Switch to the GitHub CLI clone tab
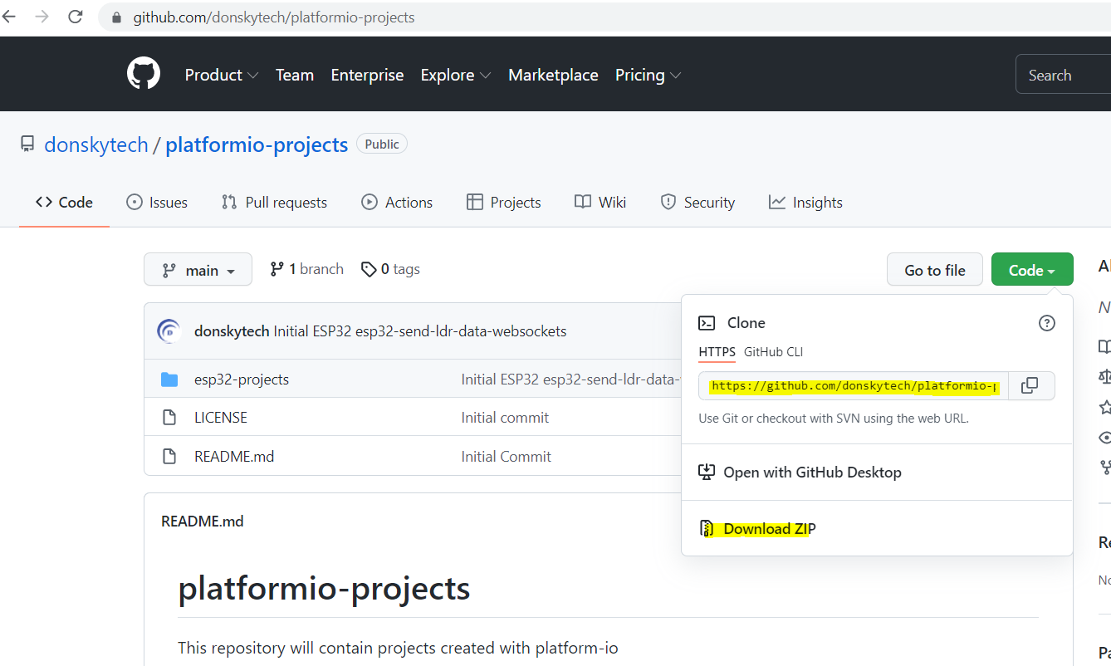This screenshot has height=666, width=1111. (x=773, y=352)
